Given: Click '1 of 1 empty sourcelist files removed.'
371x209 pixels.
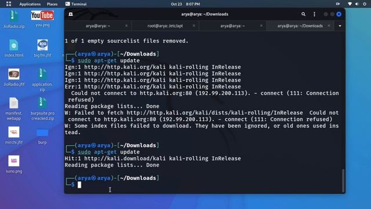Looking at the screenshot, I should (x=126, y=41).
